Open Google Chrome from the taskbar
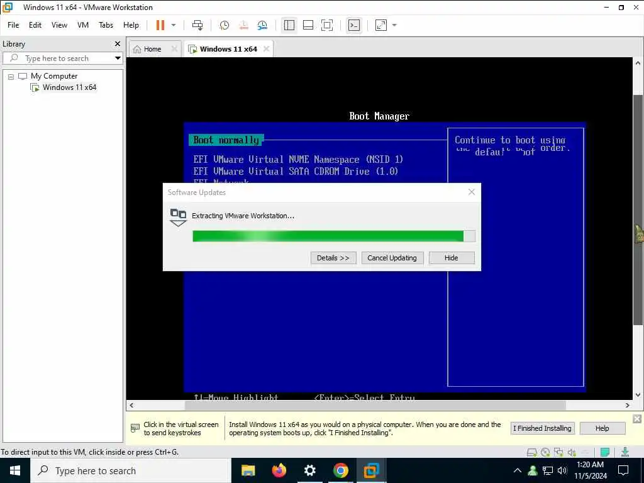 point(340,470)
